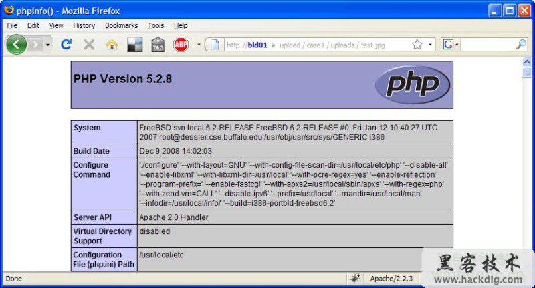
Task: Bookmark this page with the star
Action: tap(417, 45)
